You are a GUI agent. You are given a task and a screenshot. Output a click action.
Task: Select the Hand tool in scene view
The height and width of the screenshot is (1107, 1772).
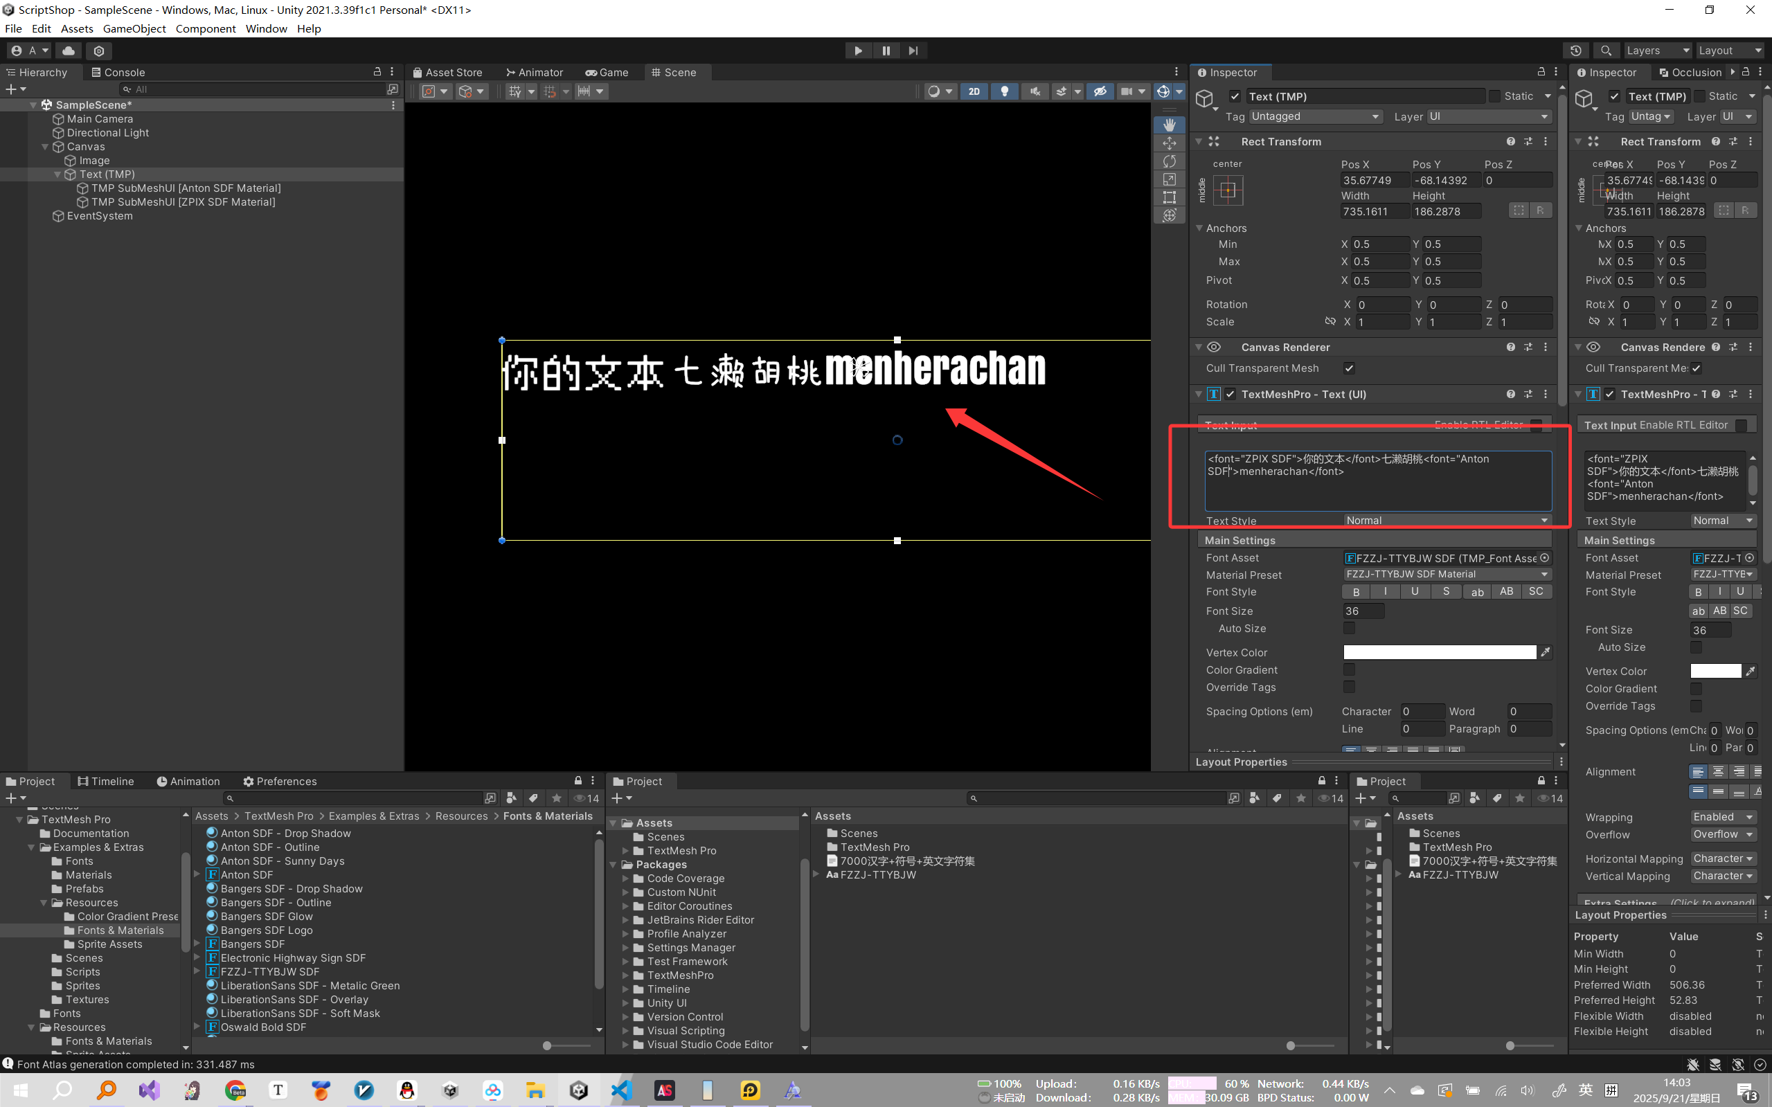[x=1169, y=125]
